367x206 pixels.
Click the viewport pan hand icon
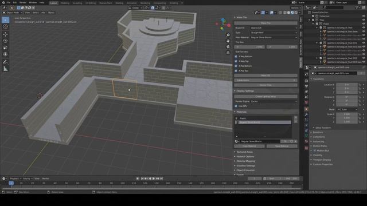coord(228,41)
